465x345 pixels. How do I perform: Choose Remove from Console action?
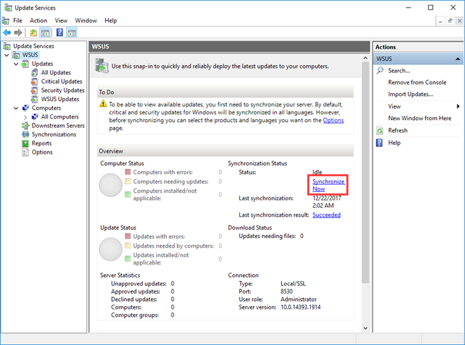tap(417, 82)
